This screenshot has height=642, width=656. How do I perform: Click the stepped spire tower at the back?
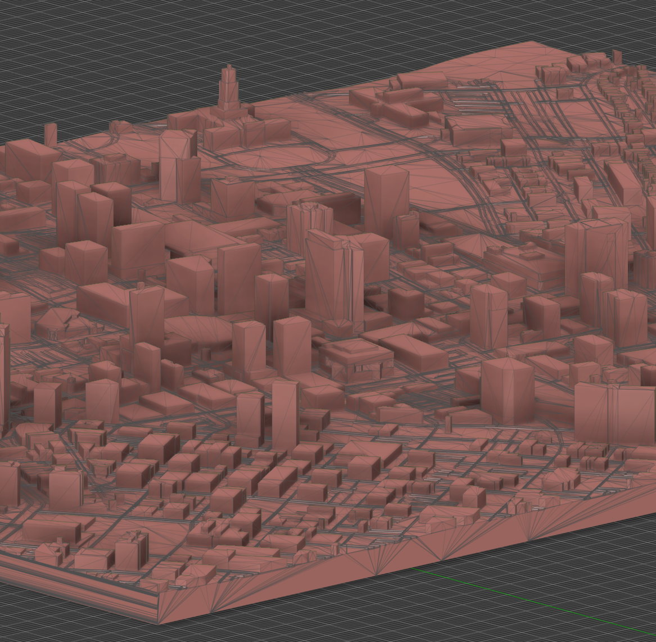pyautogui.click(x=229, y=90)
